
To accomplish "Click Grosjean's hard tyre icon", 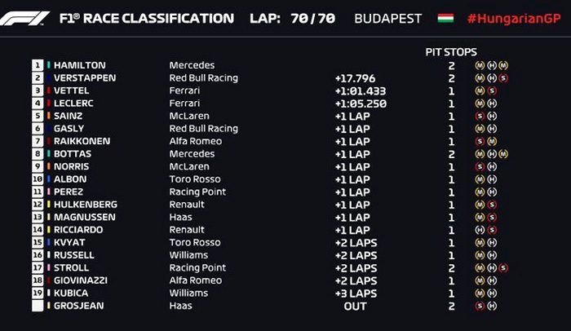I will click(492, 306).
